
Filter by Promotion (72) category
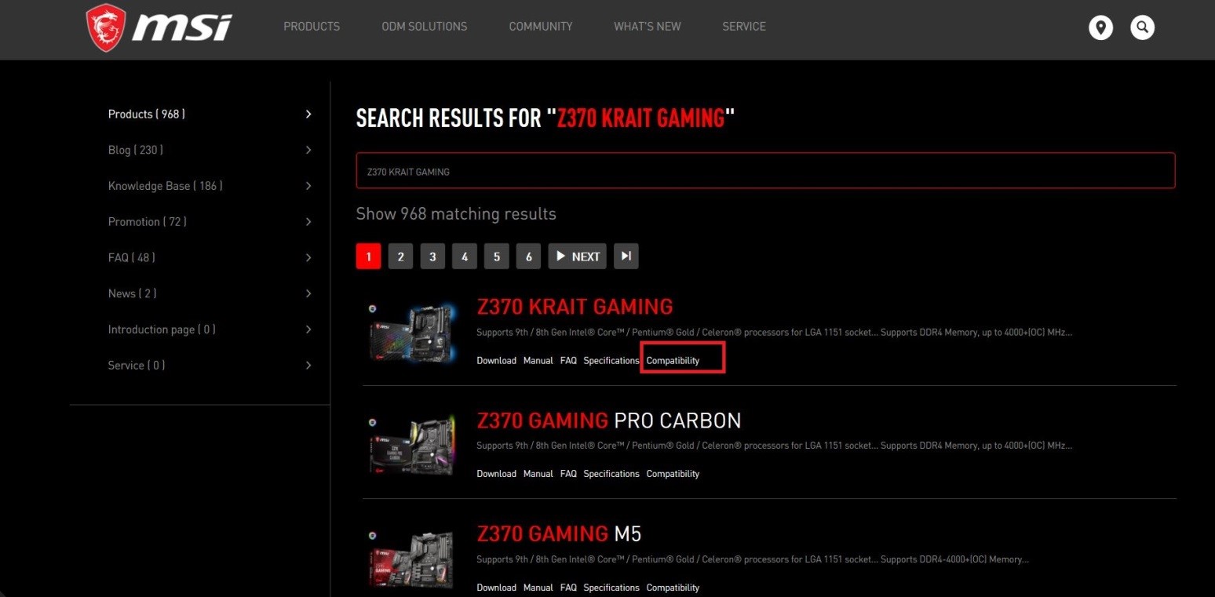tap(148, 222)
